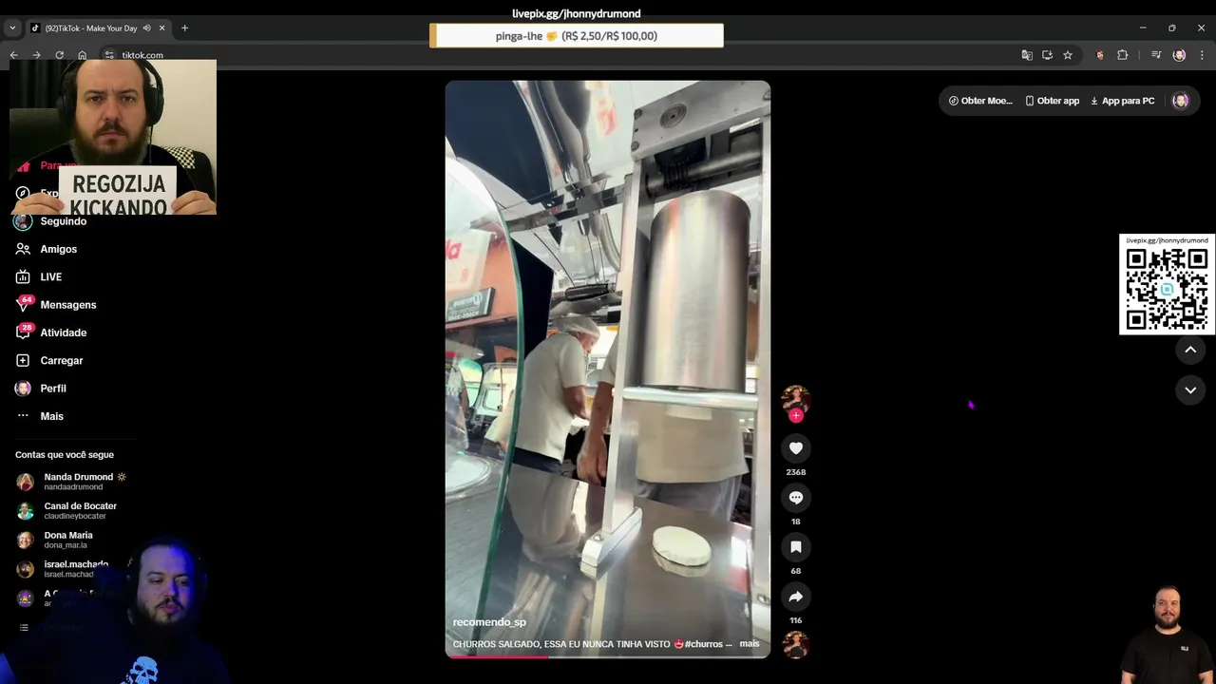The height and width of the screenshot is (684, 1216).
Task: Open the media control icon in toolbar
Action: (x=1156, y=55)
